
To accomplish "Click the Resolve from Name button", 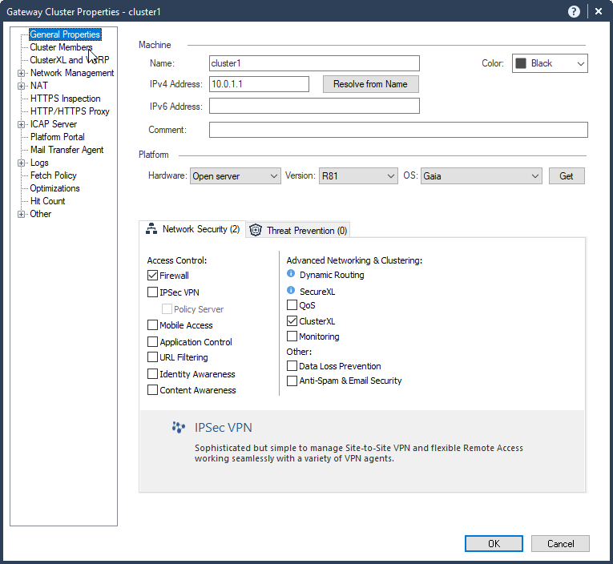I will (371, 84).
